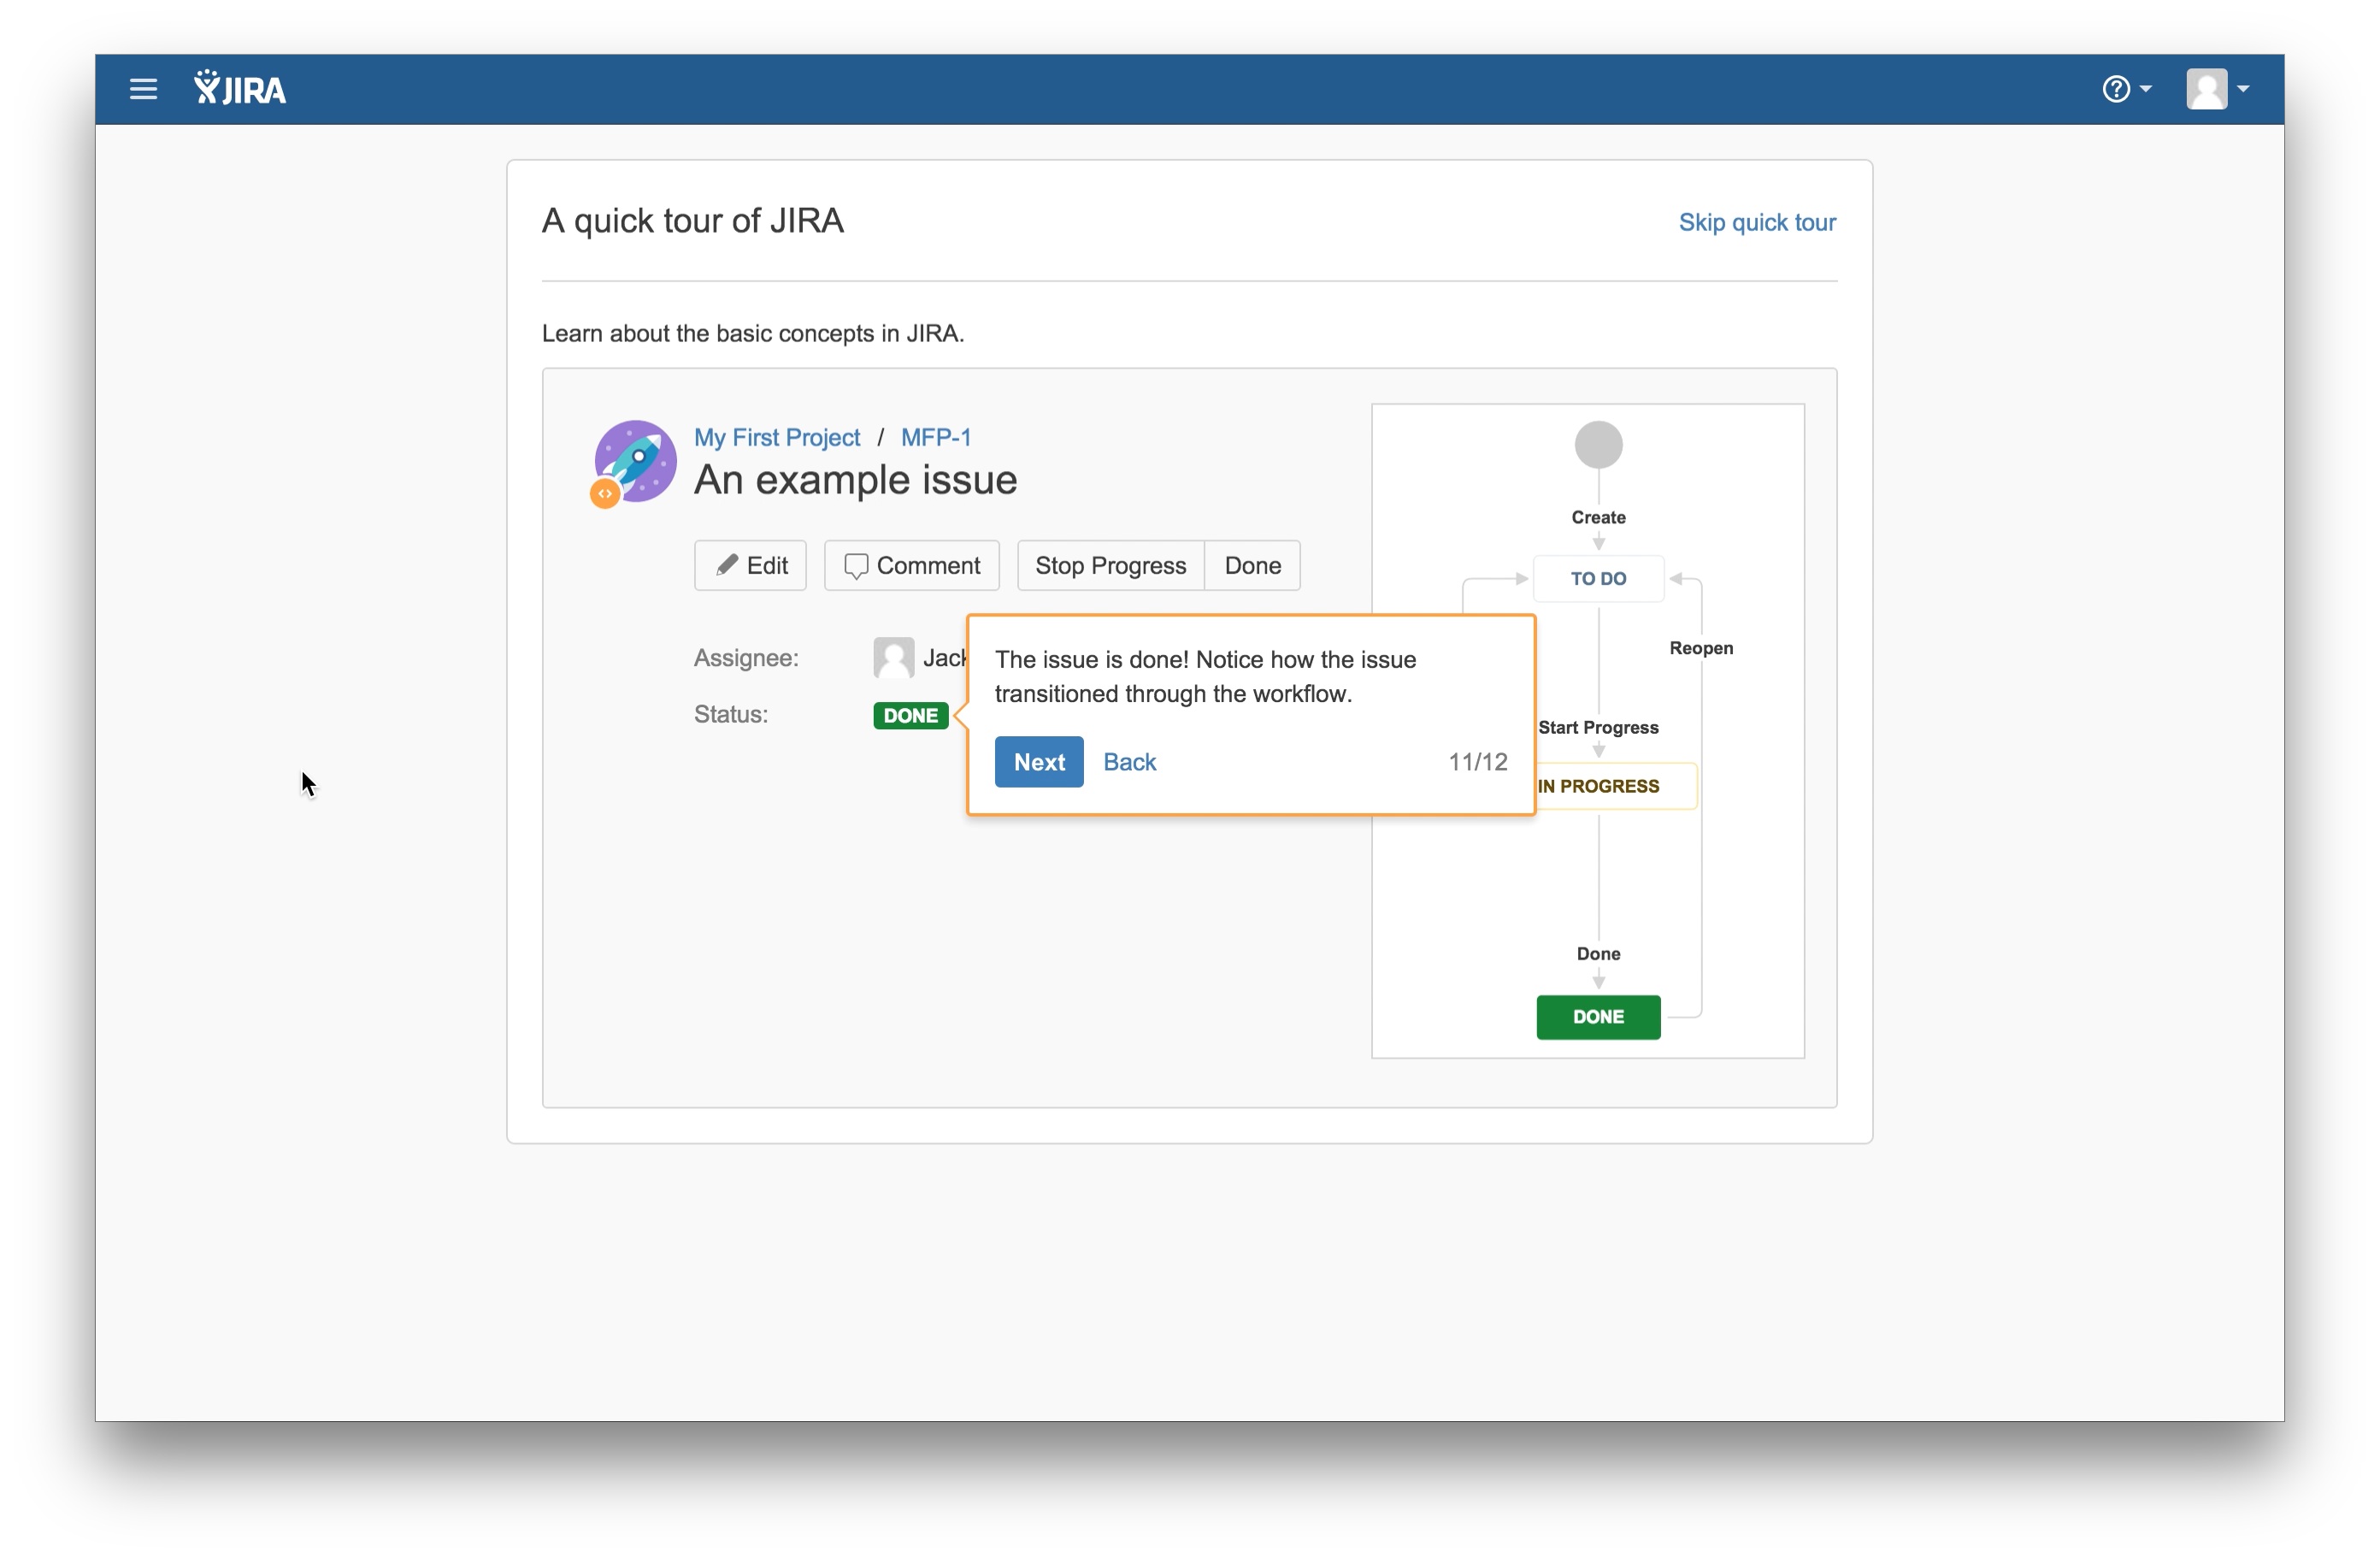Viewport: 2380px width, 1558px height.
Task: Click the An example issue title
Action: [x=855, y=481]
